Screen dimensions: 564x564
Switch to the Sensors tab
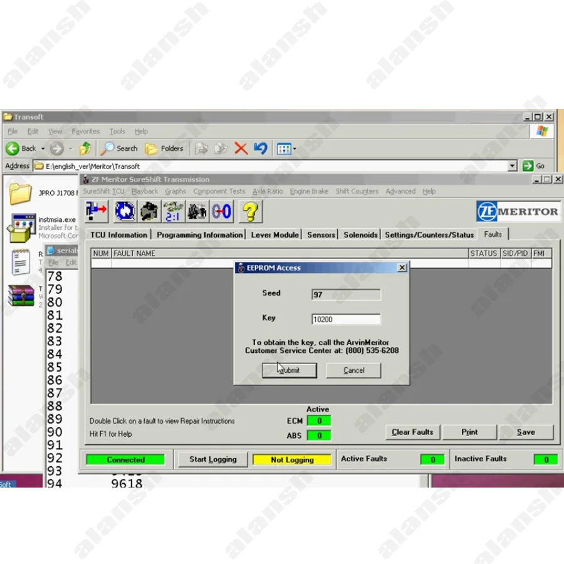pyautogui.click(x=321, y=235)
